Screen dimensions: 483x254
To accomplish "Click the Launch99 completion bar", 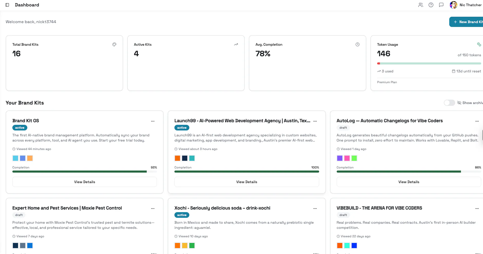I will click(x=247, y=172).
